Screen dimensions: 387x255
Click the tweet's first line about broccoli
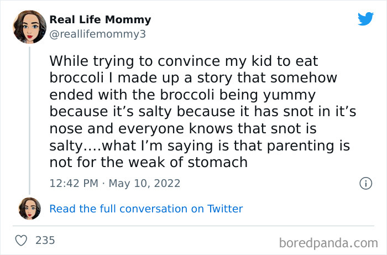tap(184, 60)
